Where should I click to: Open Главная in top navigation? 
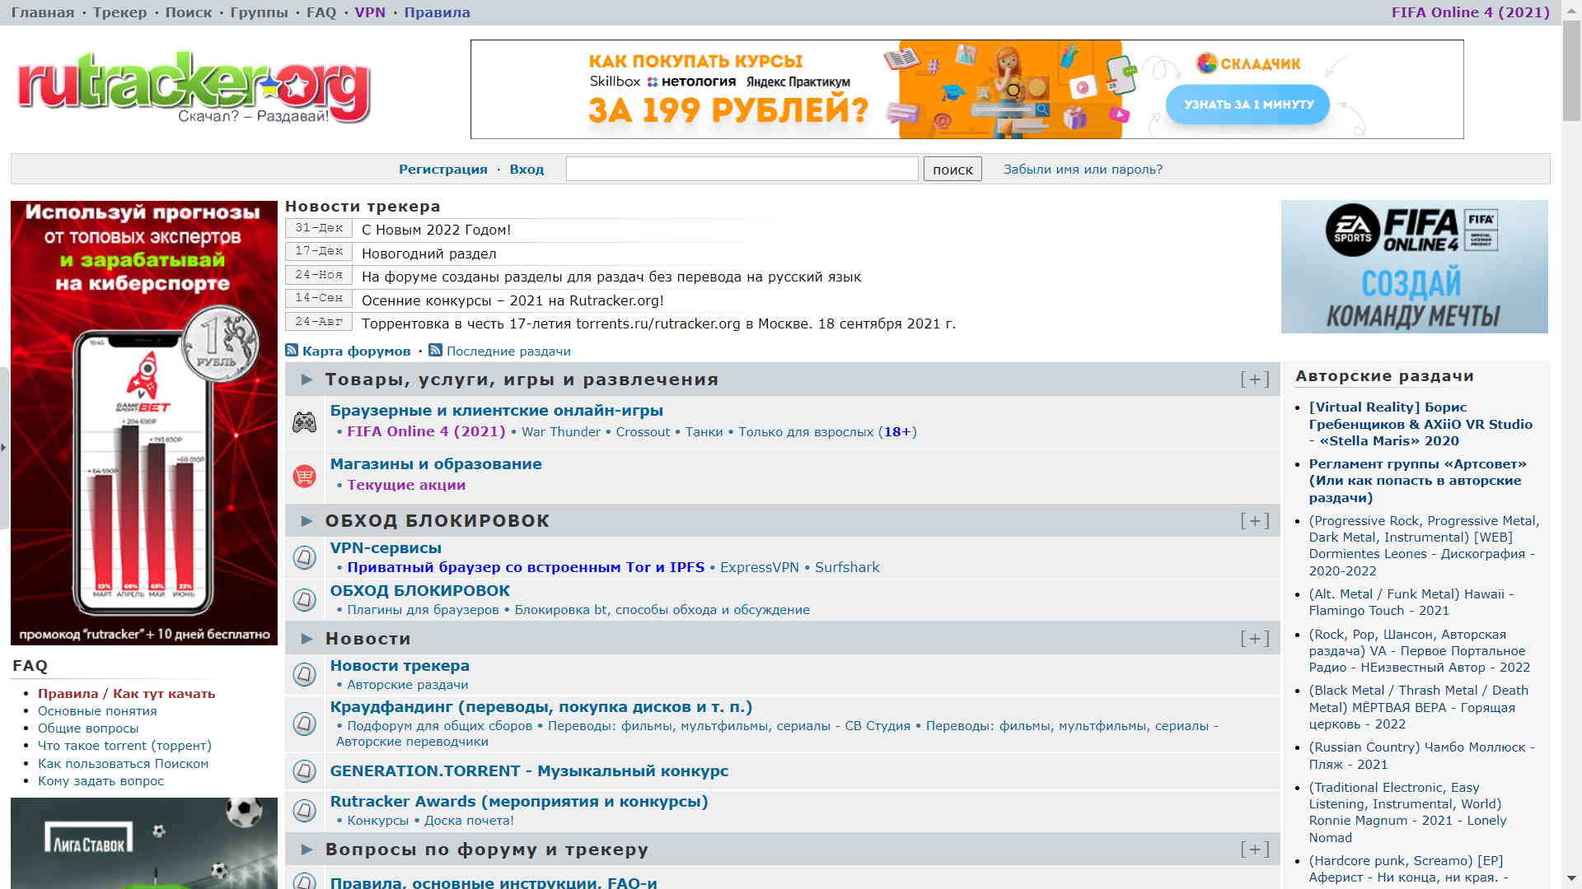43,12
